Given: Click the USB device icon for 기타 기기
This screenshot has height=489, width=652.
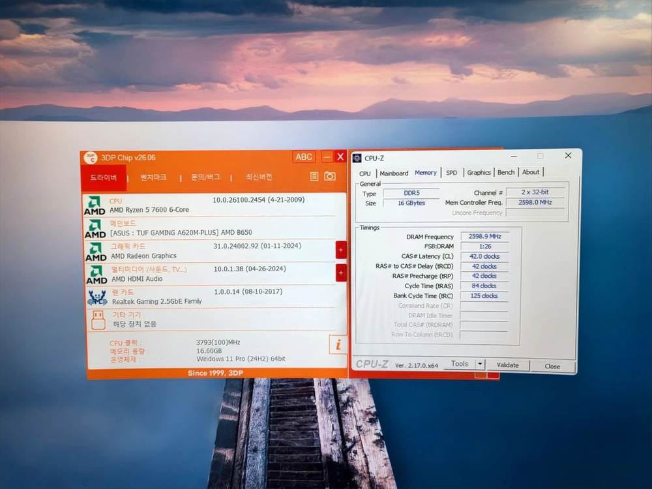Looking at the screenshot, I should click(98, 320).
